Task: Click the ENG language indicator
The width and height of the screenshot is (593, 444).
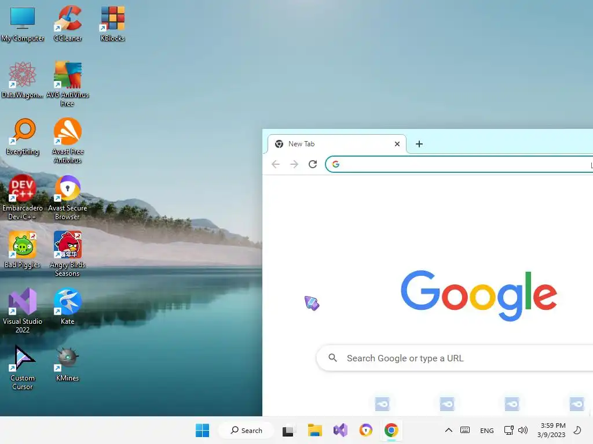Action: (x=486, y=431)
